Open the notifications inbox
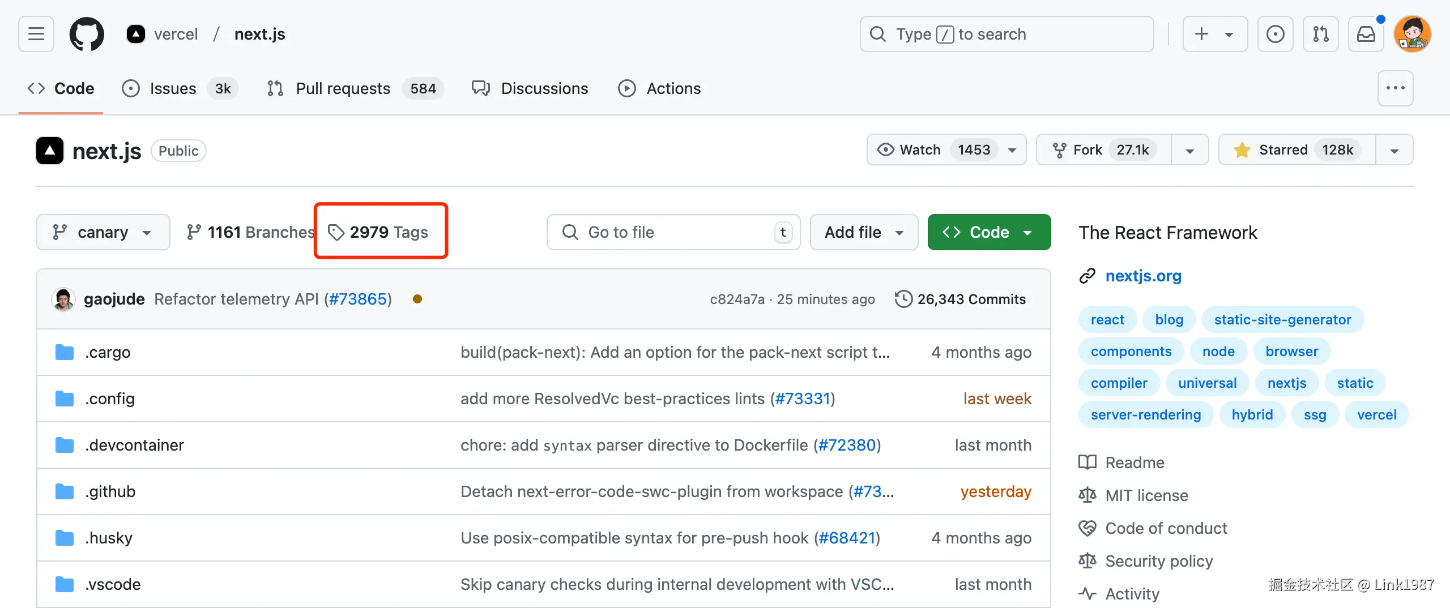 pos(1366,34)
